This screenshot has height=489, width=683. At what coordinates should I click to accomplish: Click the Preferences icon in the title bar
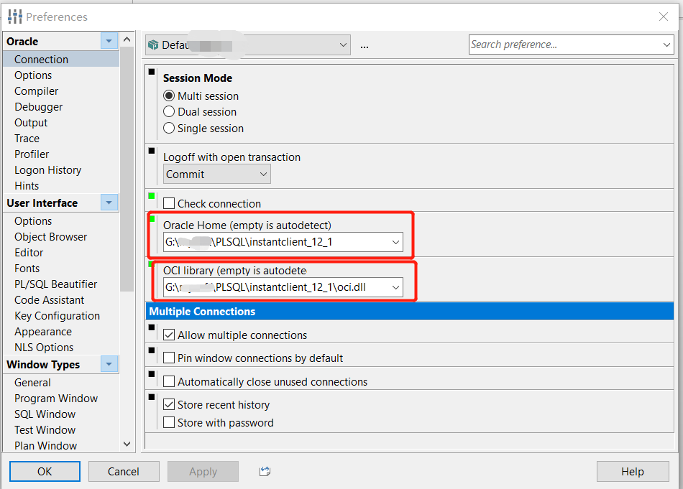pyautogui.click(x=14, y=16)
